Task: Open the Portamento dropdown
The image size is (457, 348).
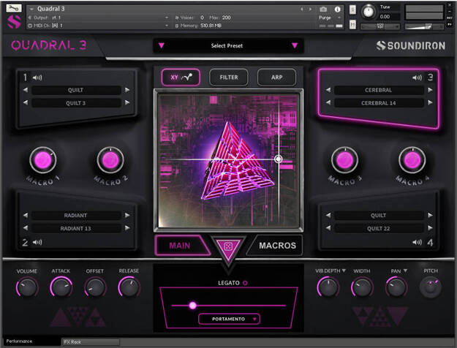Action: tap(228, 318)
